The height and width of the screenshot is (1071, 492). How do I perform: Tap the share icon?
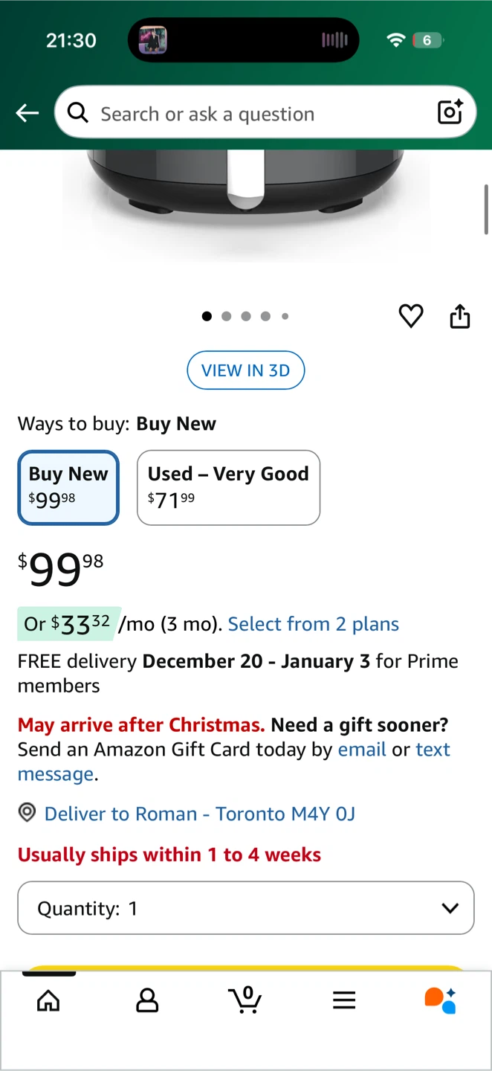460,316
